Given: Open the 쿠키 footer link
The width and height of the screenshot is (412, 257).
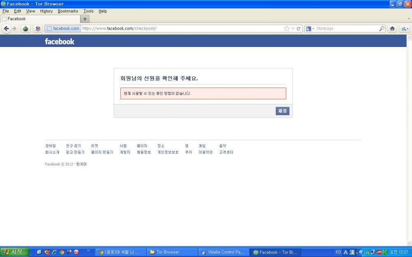Looking at the screenshot, I should pyautogui.click(x=188, y=152).
